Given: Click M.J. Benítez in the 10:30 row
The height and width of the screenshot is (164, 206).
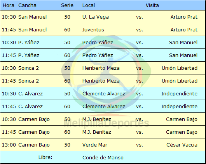Looking at the screenshot, I should [97, 119].
